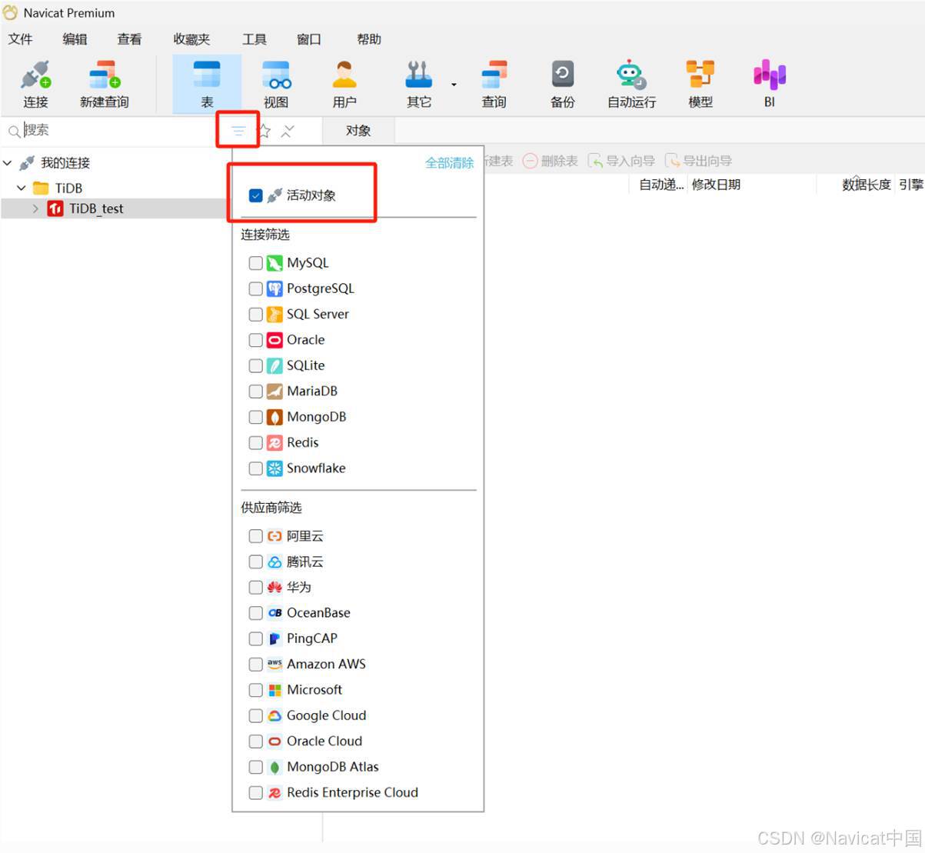Click the Others tools icon

[419, 75]
